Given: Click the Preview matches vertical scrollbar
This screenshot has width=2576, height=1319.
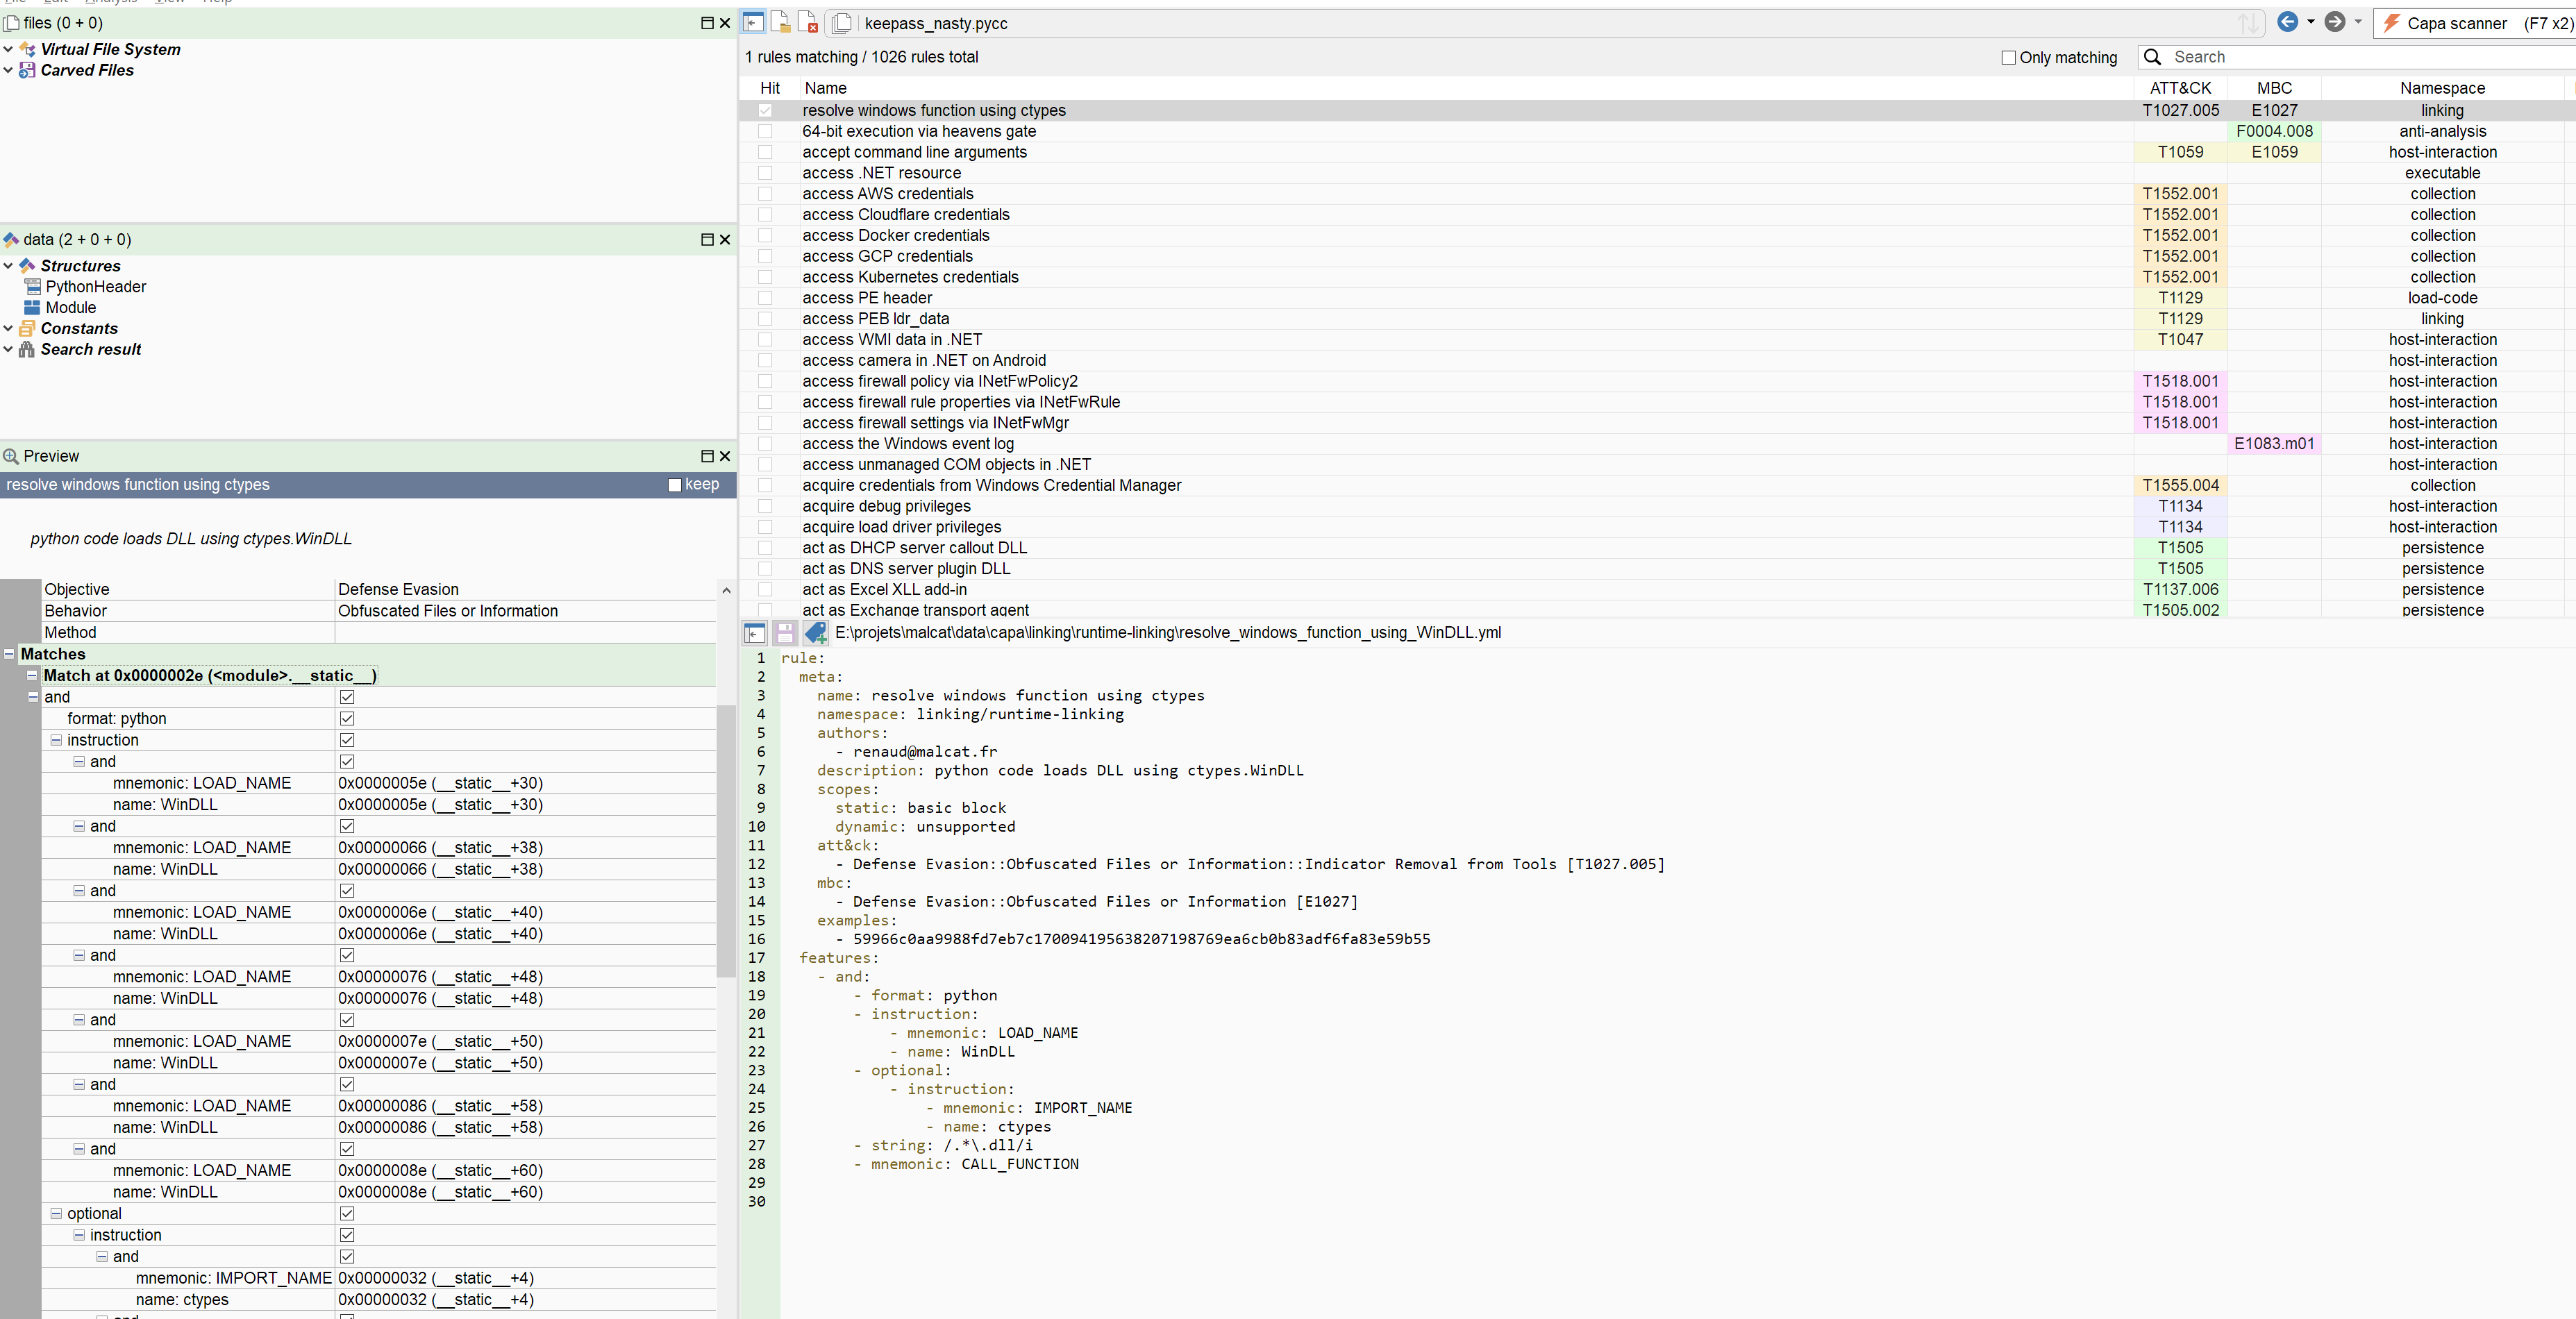Looking at the screenshot, I should pos(726,840).
